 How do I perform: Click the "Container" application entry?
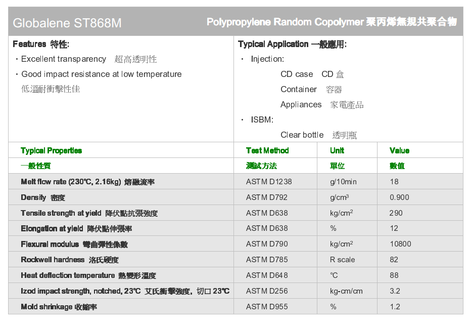pyautogui.click(x=299, y=89)
